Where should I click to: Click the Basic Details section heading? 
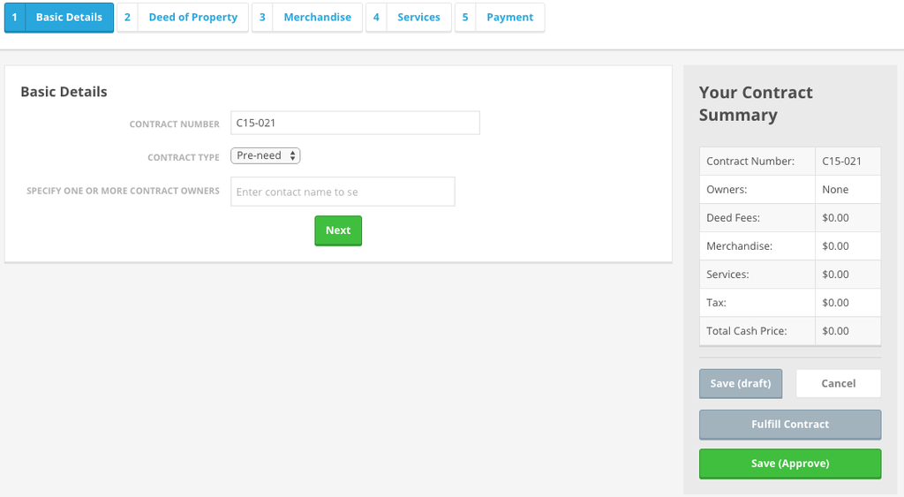[x=64, y=92]
